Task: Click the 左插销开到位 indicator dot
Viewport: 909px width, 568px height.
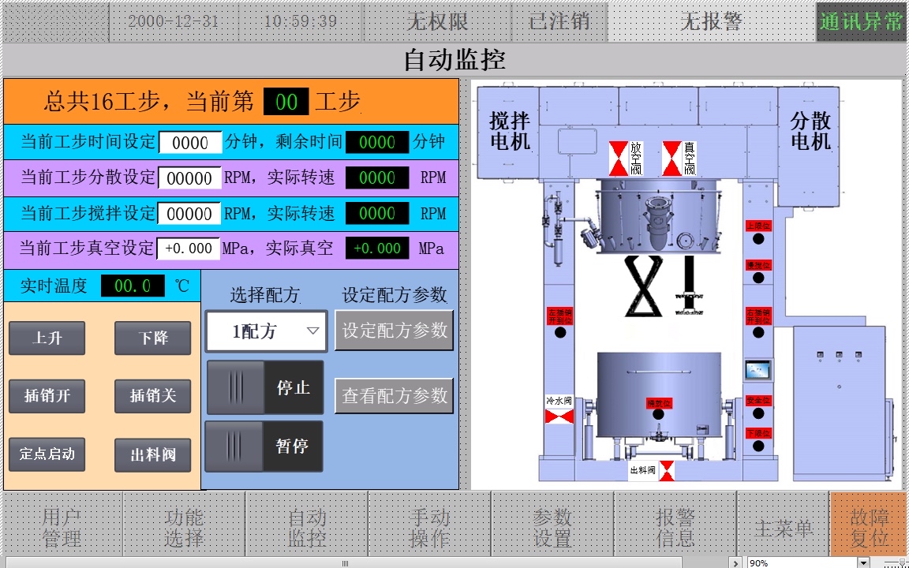Action: coord(560,333)
